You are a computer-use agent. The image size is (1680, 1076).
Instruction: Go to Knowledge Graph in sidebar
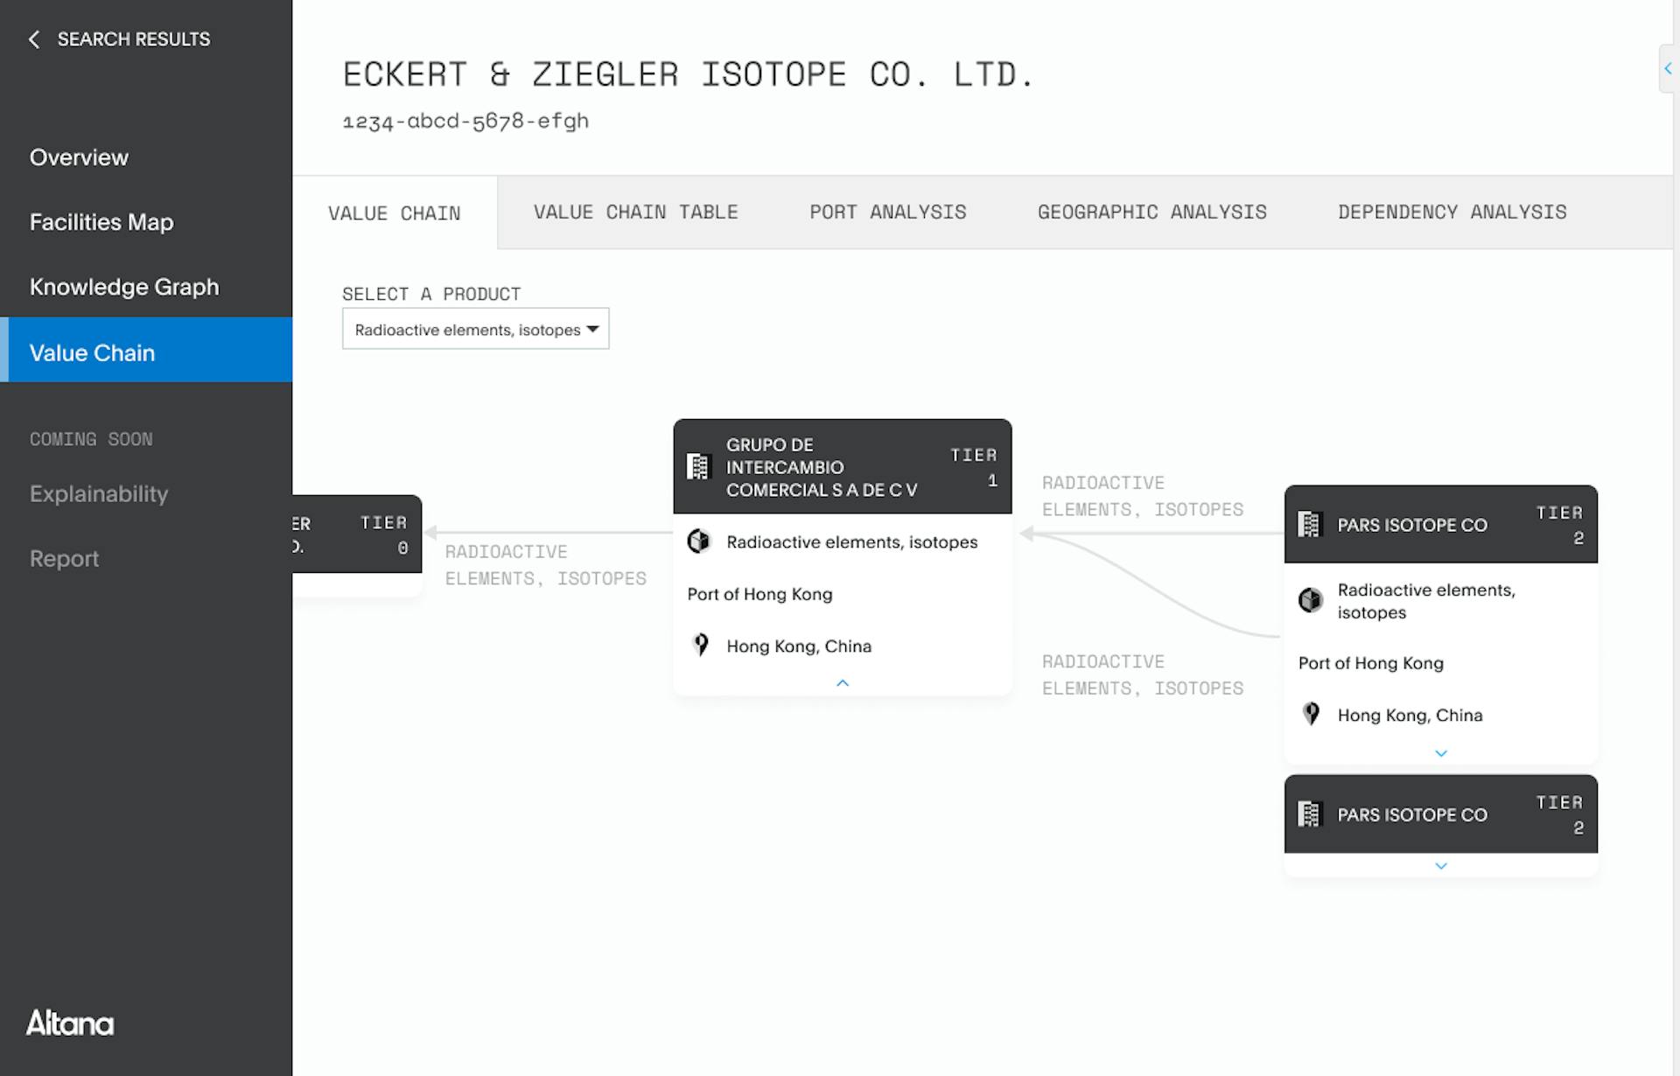point(124,287)
